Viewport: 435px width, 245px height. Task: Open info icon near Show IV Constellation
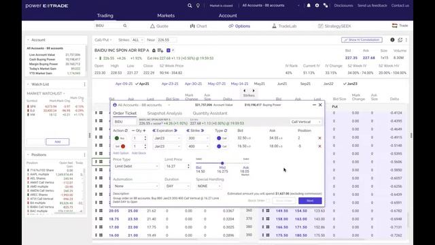click(x=392, y=40)
